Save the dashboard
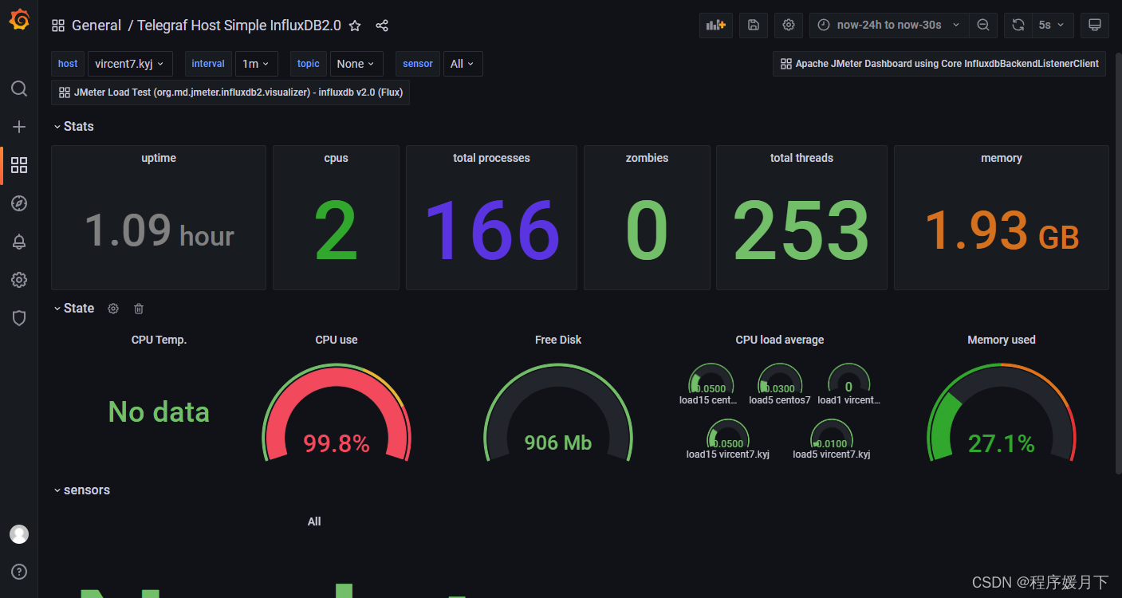 pos(754,25)
